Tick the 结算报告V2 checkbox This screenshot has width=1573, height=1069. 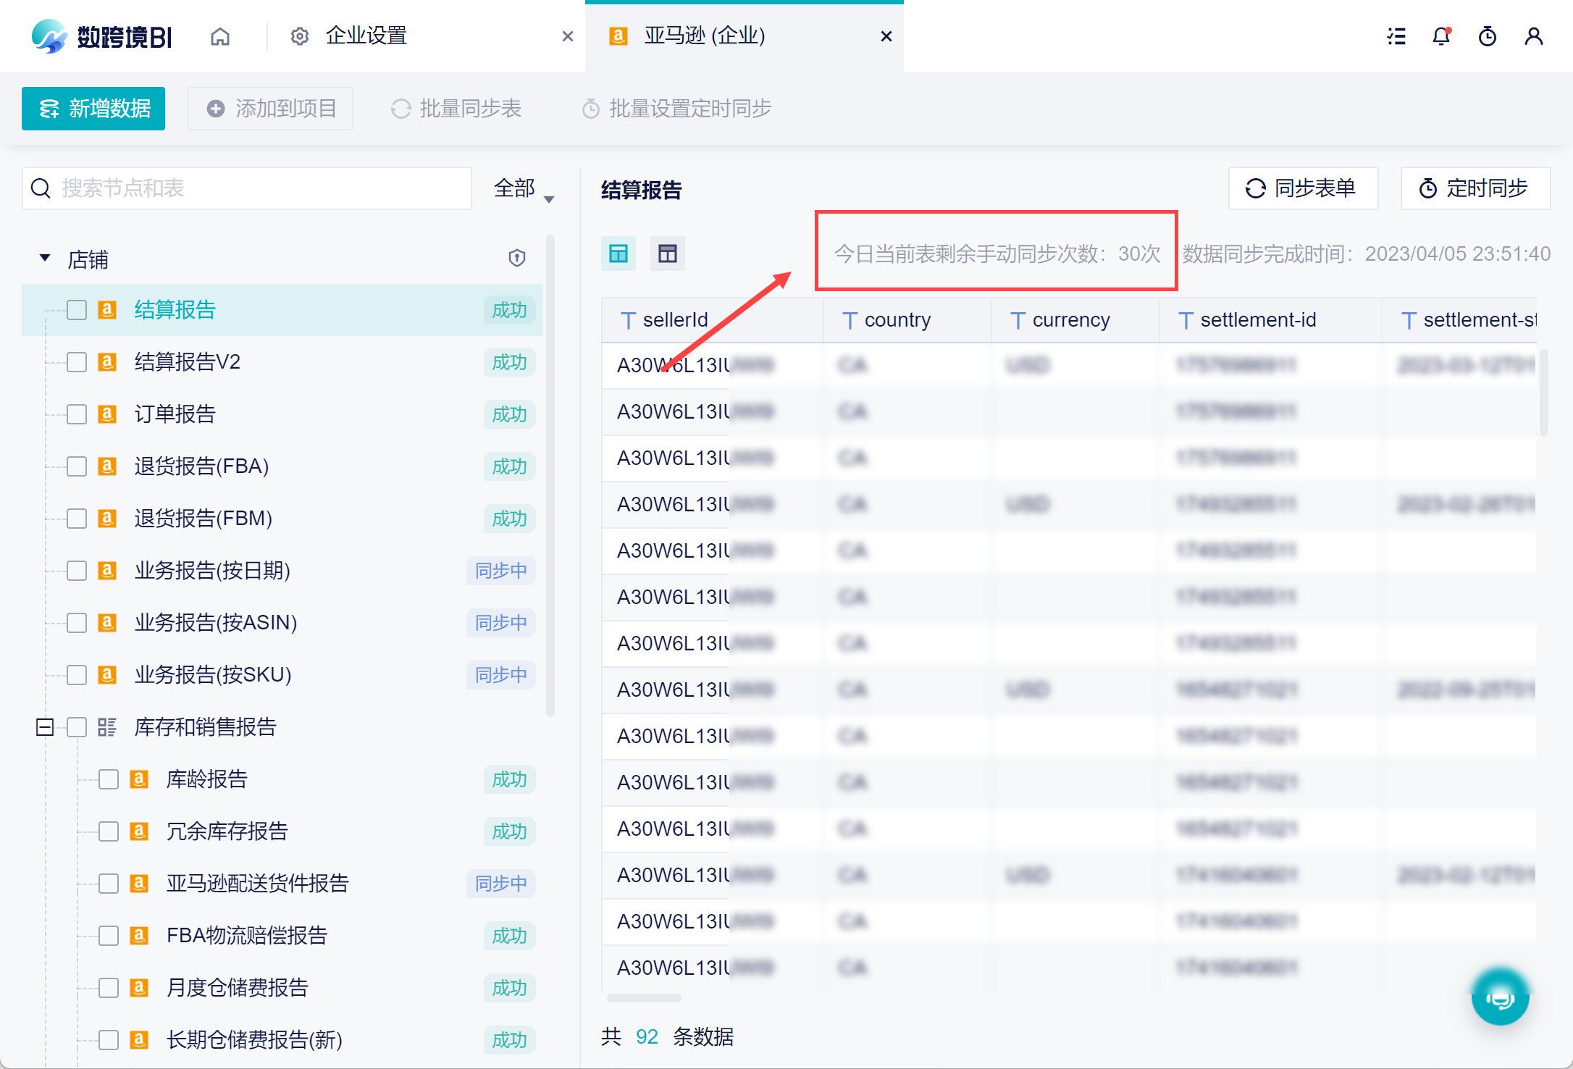[x=77, y=362]
